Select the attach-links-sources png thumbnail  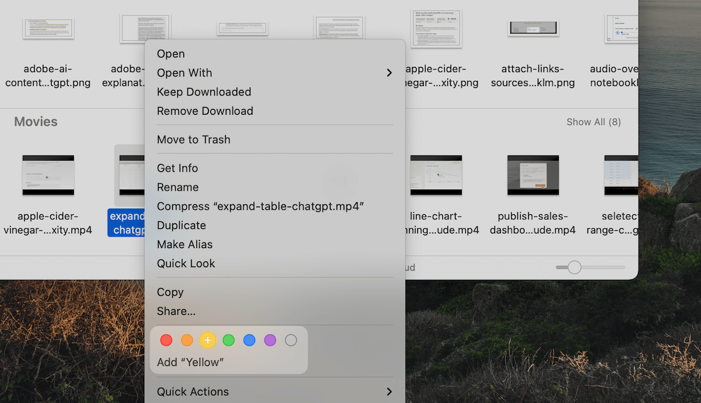pyautogui.click(x=533, y=27)
